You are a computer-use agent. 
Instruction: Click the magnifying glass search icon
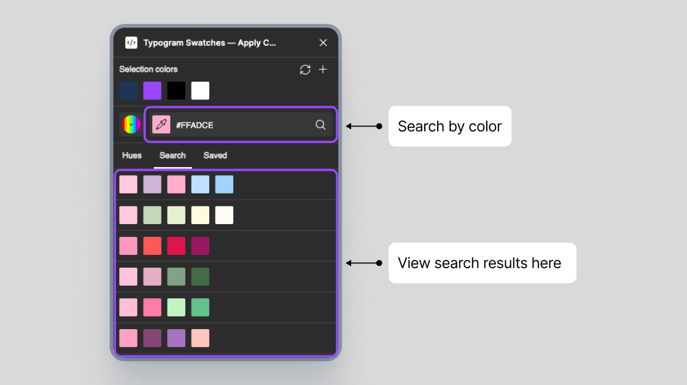320,125
